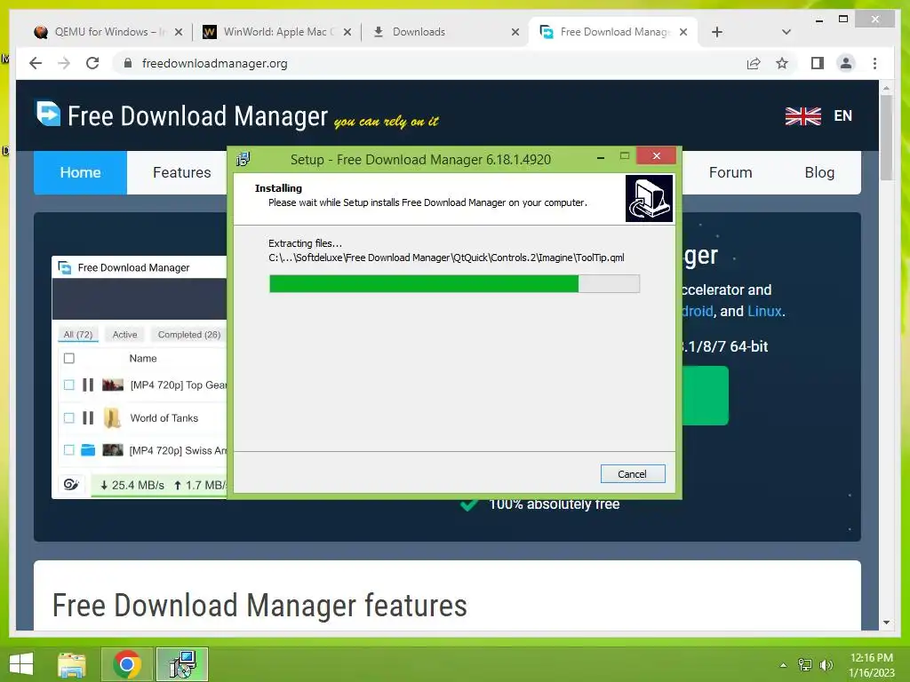
Task: Open File Explorer from taskbar
Action: click(x=72, y=664)
